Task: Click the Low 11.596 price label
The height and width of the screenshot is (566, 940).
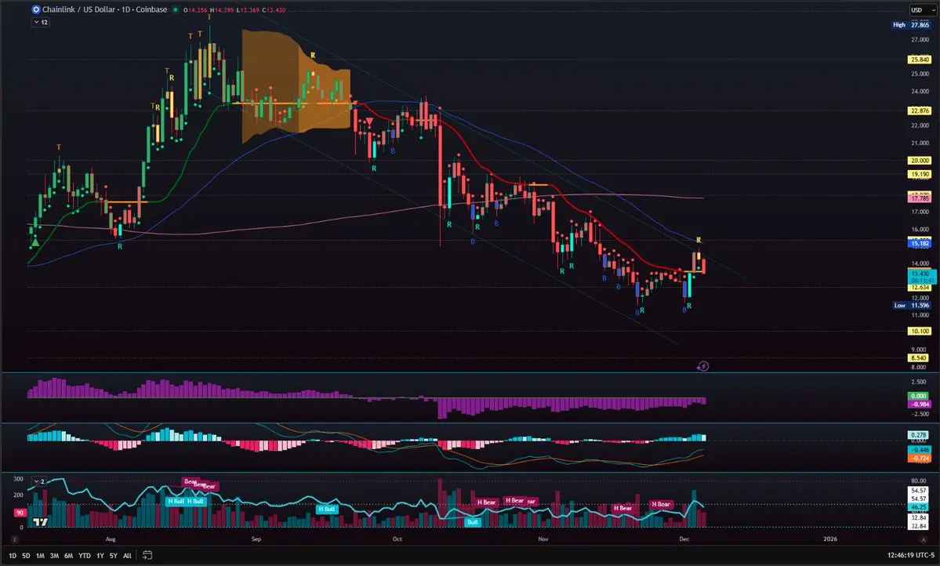Action: coord(911,305)
